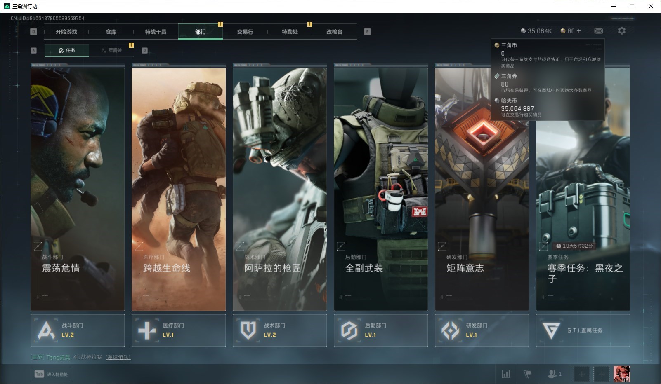Click the 哈夫币 coin icon in tooltip
The image size is (661, 384).
pos(497,101)
